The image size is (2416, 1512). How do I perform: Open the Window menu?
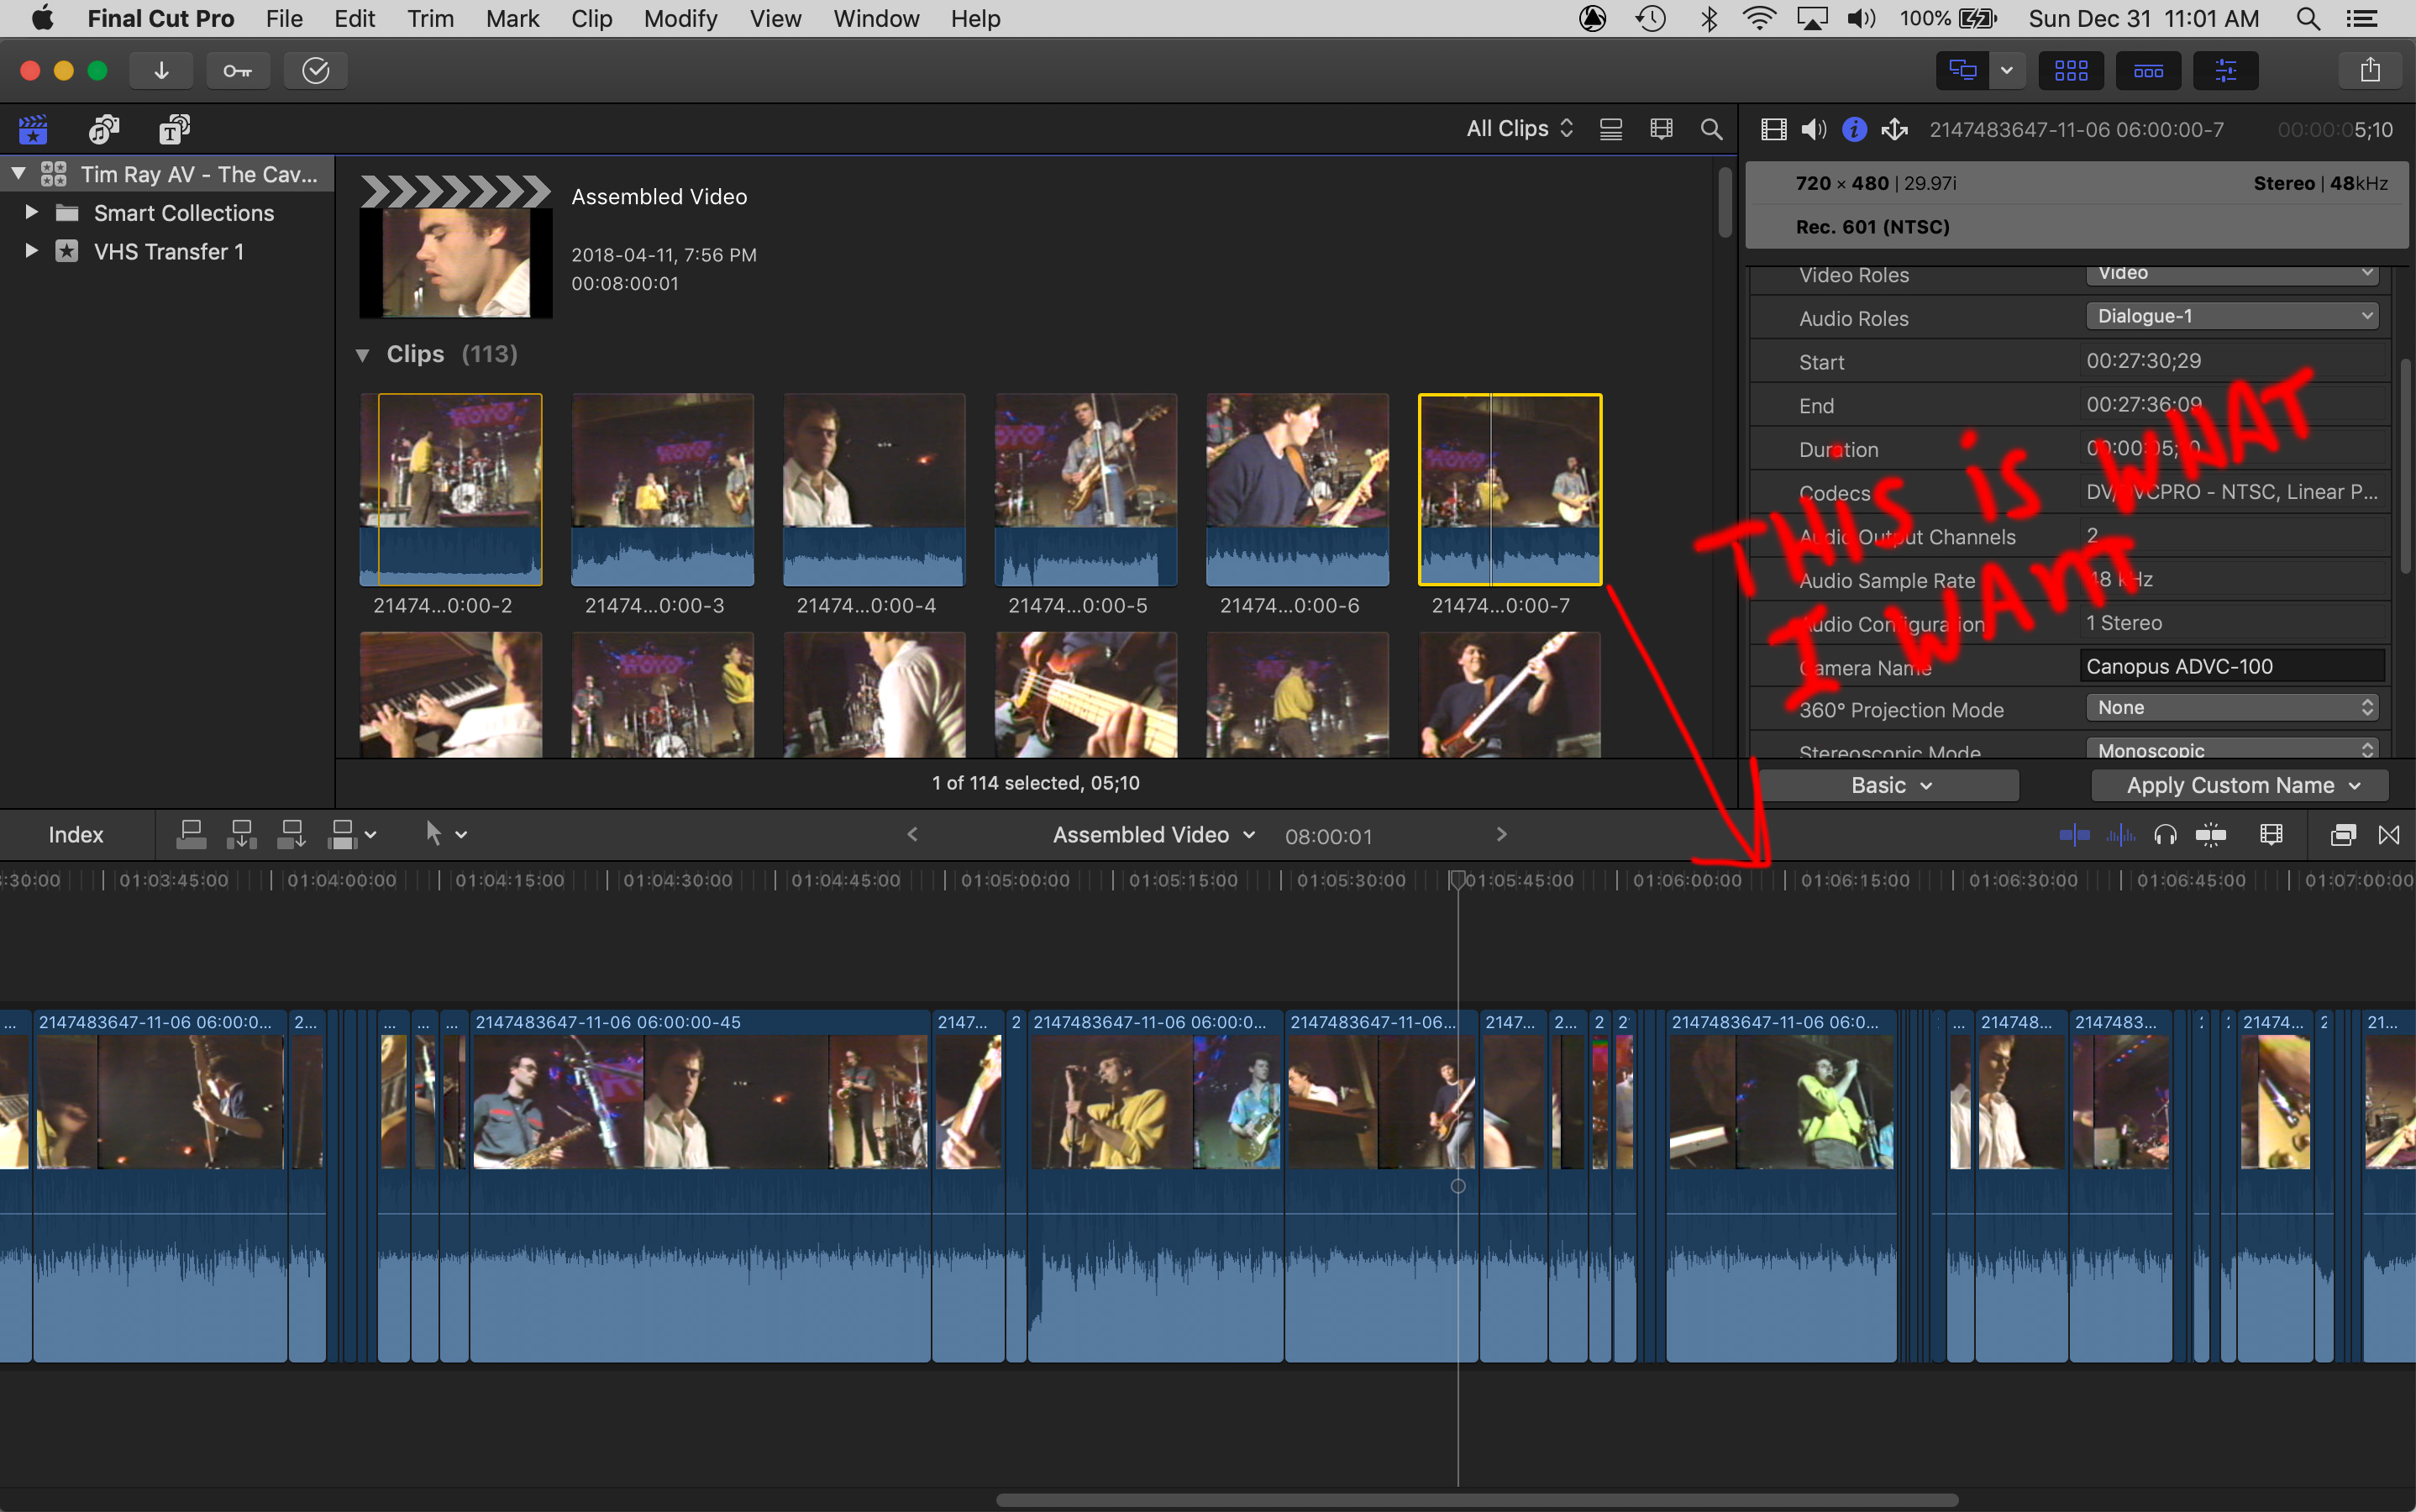875,18
